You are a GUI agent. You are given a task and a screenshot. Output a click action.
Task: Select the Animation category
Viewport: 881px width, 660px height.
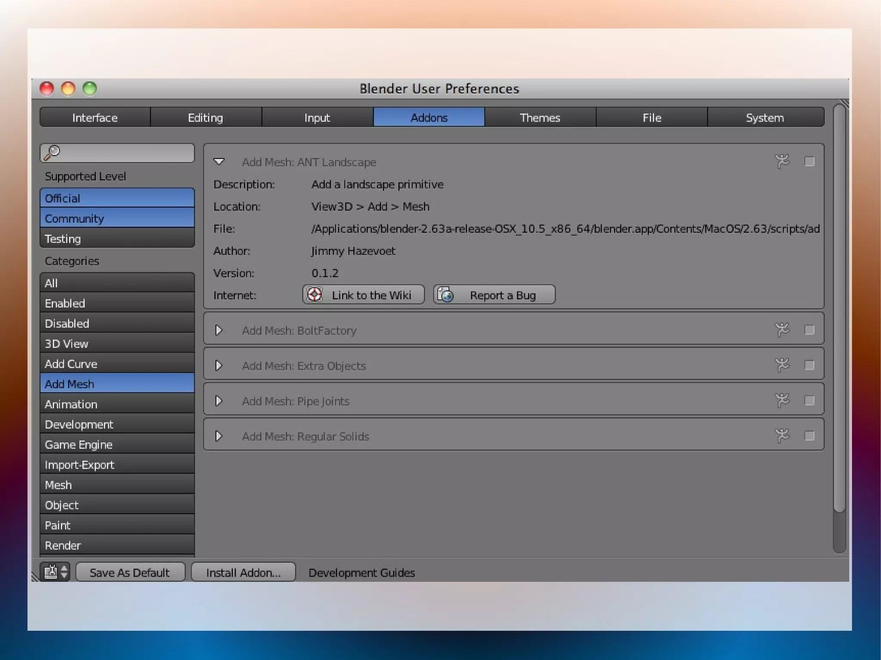point(117,404)
